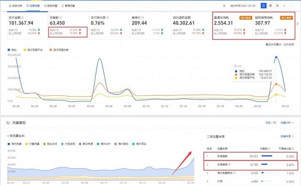Screen dimensions: 301x186
Task: Click the info icon beside 下单转化率 header
Action: 293,148
